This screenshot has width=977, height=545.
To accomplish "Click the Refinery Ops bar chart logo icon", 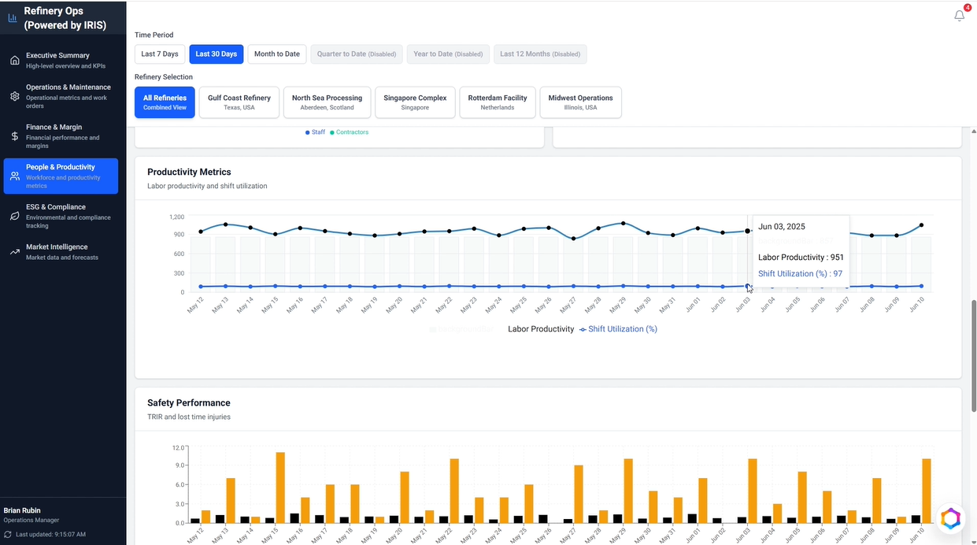I will 13,17.
